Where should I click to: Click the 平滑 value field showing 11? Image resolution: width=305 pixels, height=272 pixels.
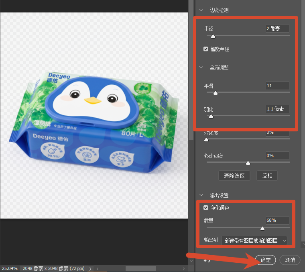coord(277,86)
